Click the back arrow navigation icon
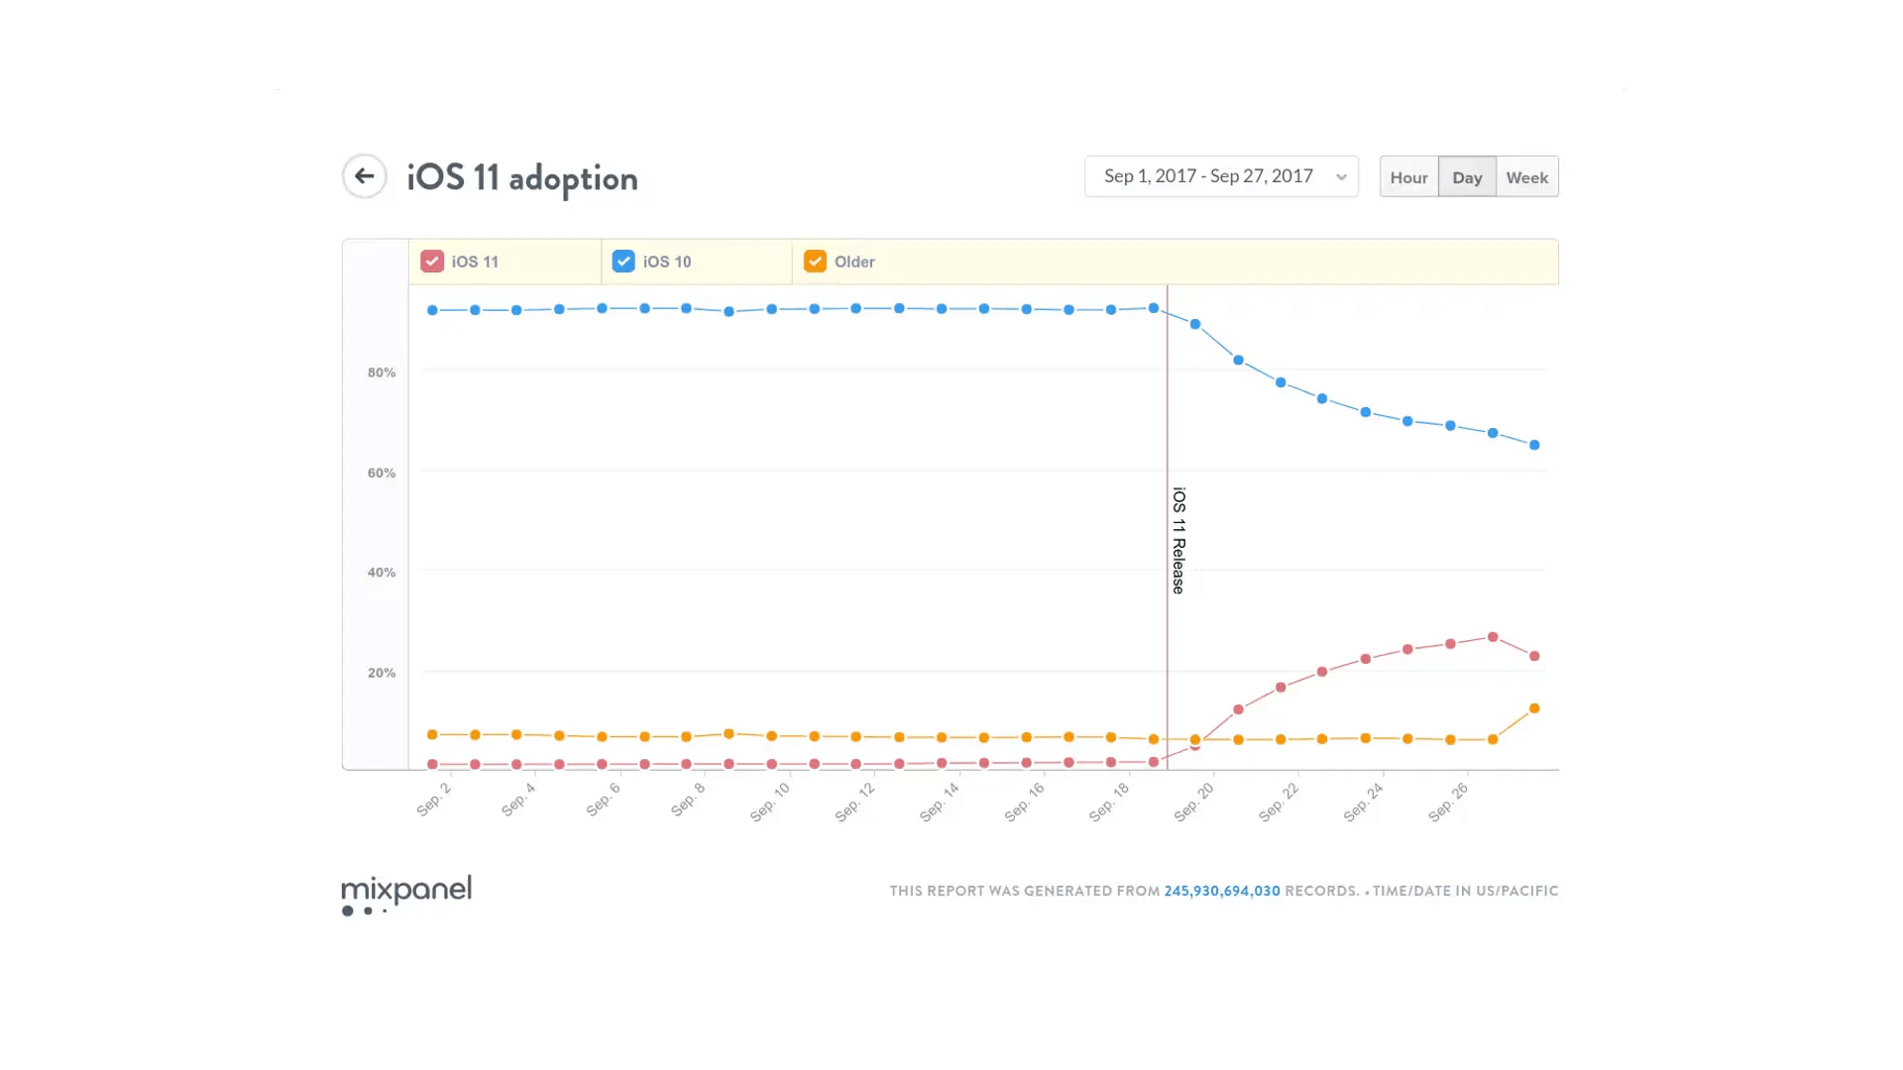This screenshot has height=1070, width=1903. pyautogui.click(x=365, y=177)
